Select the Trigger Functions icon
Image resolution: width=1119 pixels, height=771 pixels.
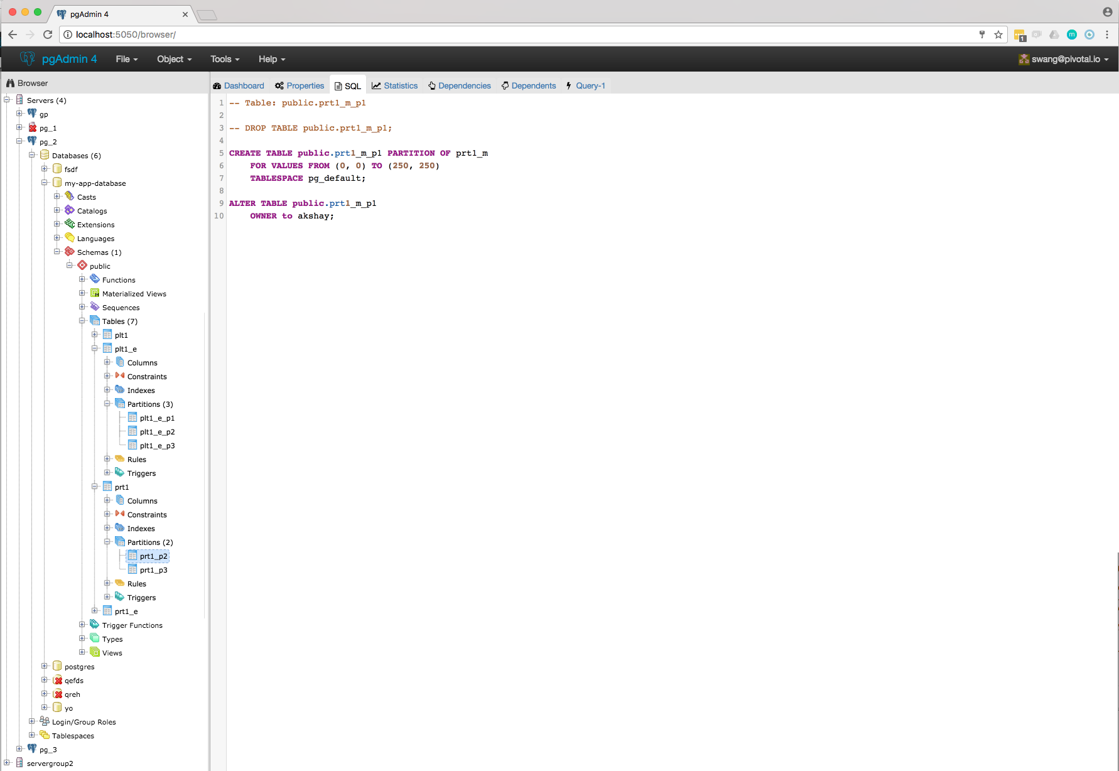(x=94, y=625)
